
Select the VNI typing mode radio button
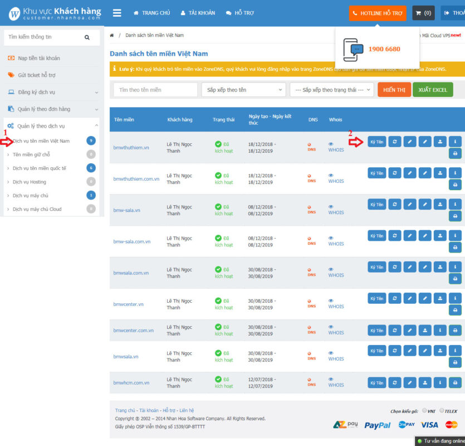pos(424,410)
